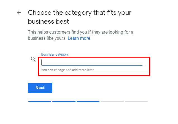Select the first blue progress segment
Viewport: 178px width, 124px height.
tap(40, 102)
